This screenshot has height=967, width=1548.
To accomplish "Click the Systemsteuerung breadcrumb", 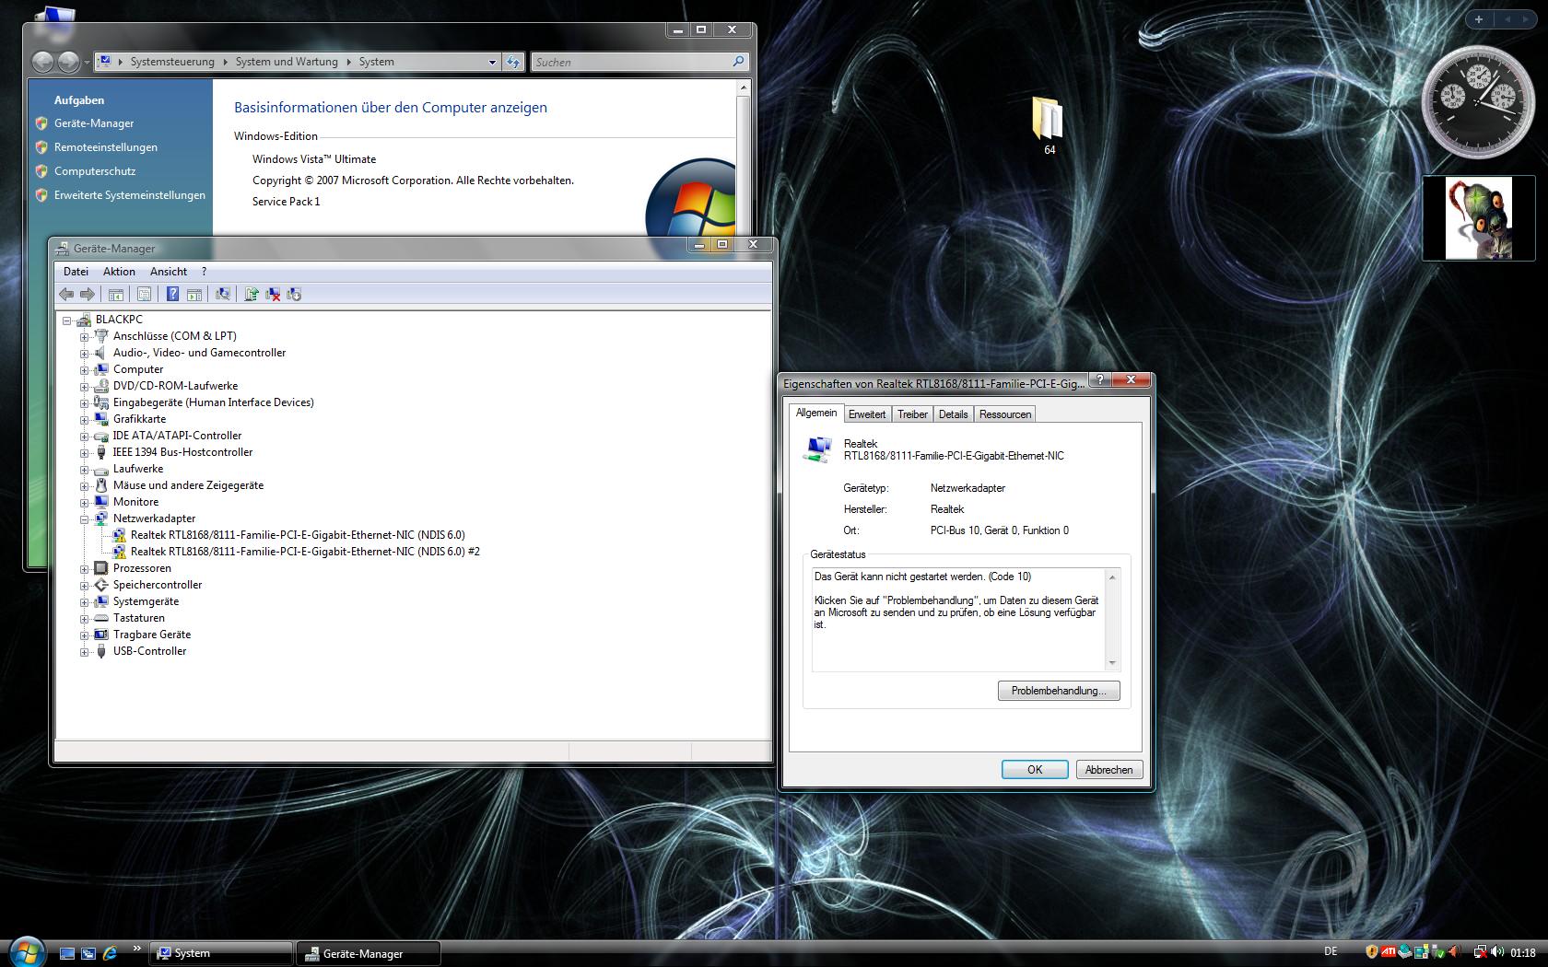I will (x=172, y=62).
